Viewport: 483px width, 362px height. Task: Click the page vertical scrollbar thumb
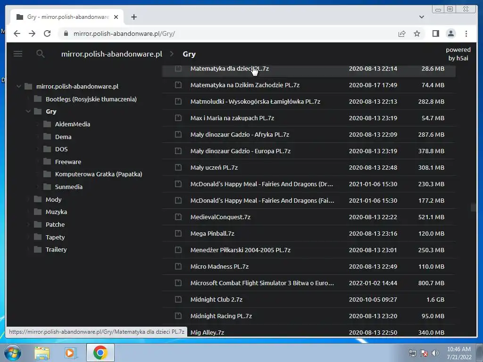474,207
